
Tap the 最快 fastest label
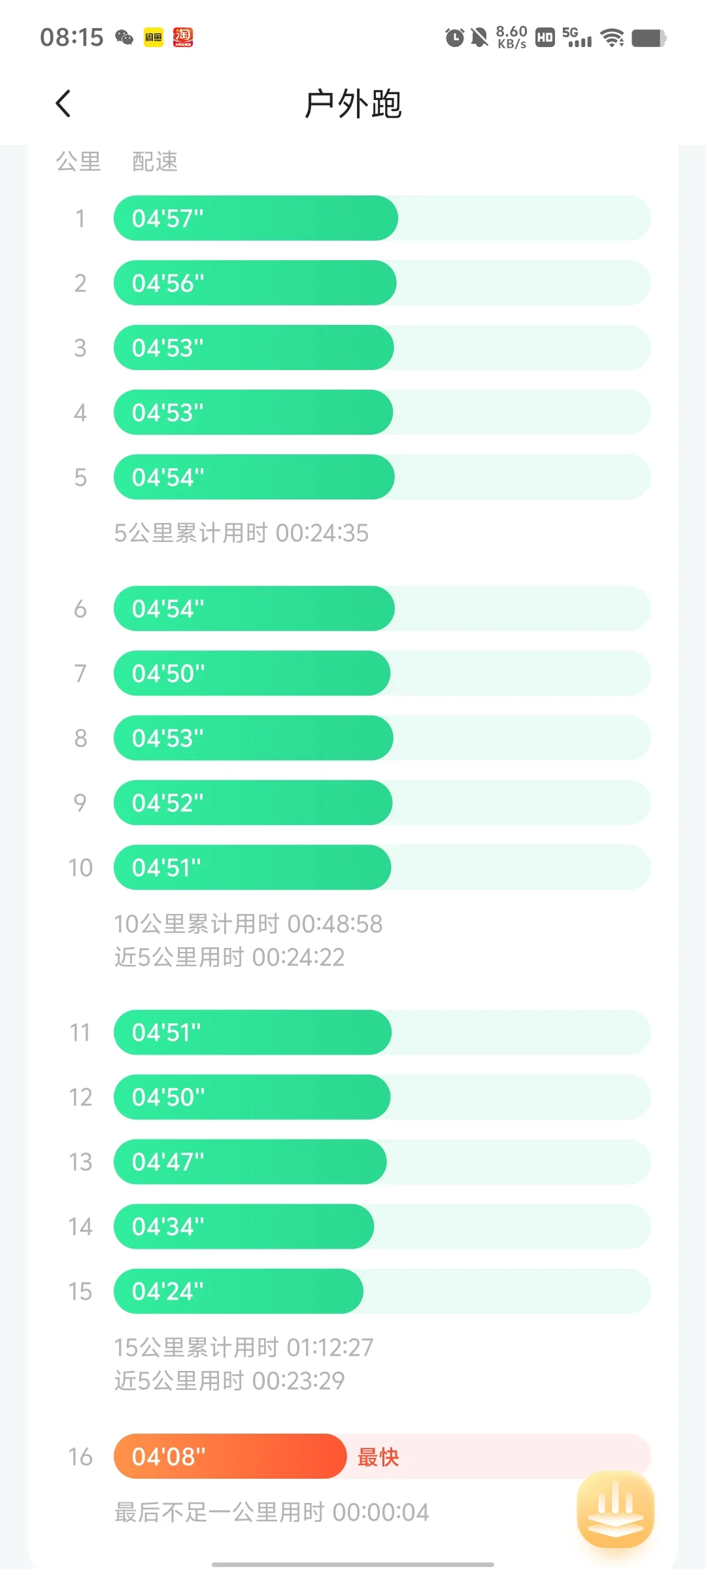coord(378,1457)
